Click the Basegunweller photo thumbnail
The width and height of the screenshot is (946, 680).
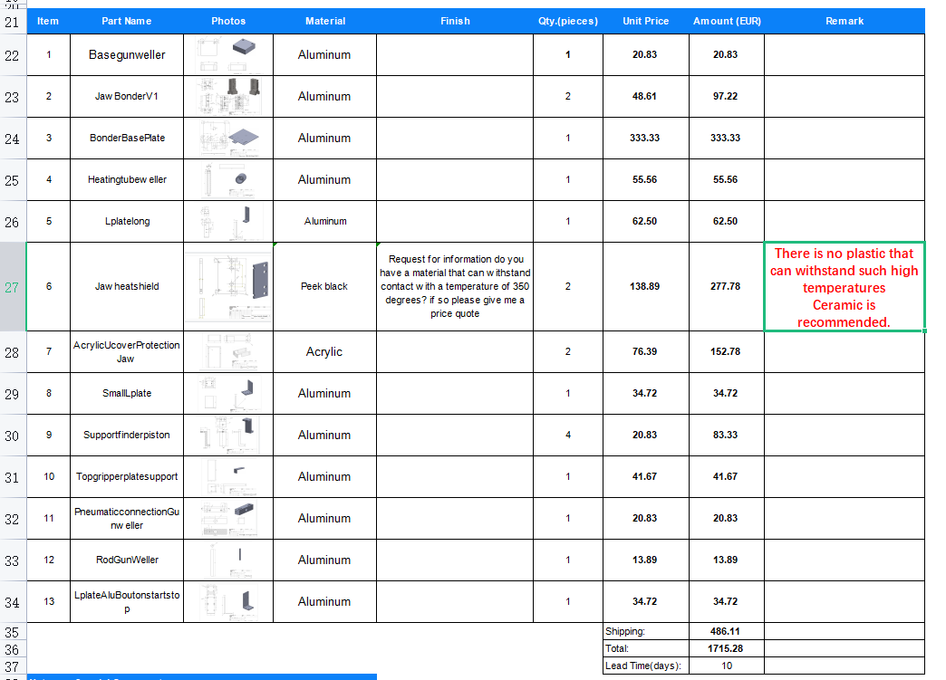pyautogui.click(x=228, y=55)
